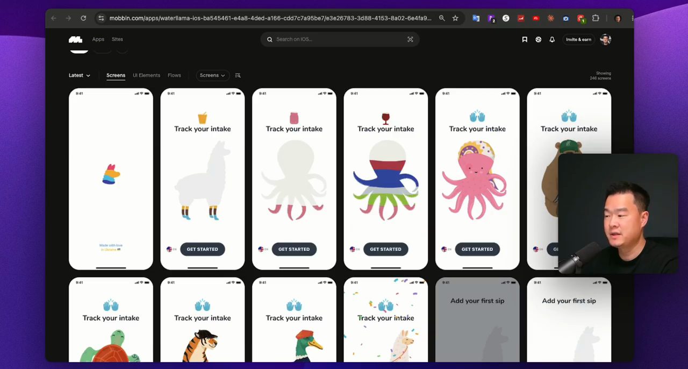
Task: Open the filter list icon next to Screens dropdown
Action: (x=238, y=75)
